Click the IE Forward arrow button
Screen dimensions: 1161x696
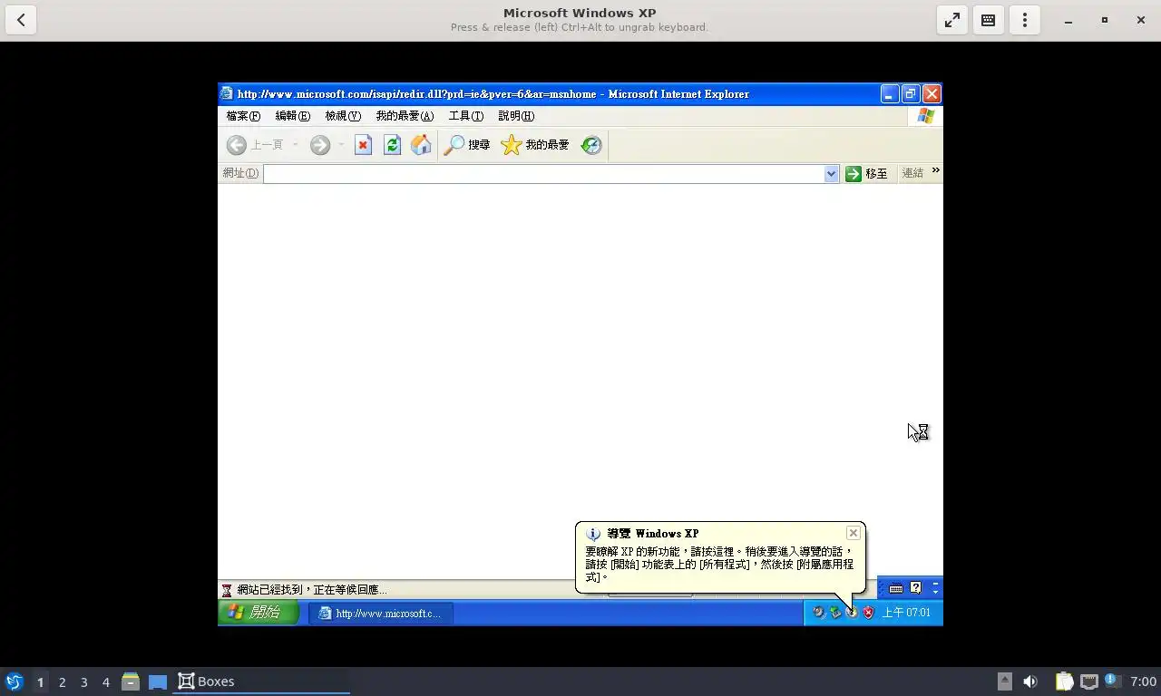320,145
